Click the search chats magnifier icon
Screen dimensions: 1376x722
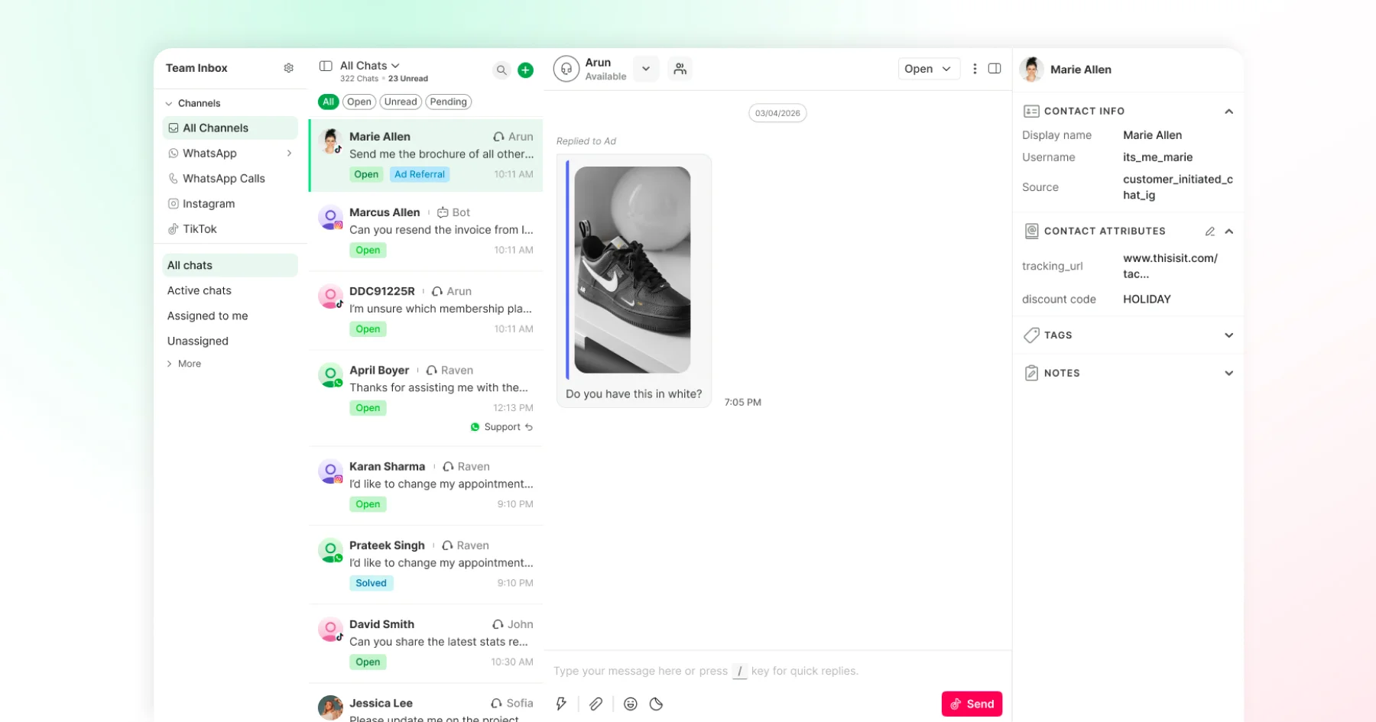(501, 70)
